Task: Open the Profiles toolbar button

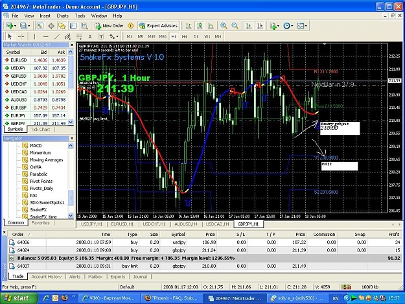Action: click(25, 26)
